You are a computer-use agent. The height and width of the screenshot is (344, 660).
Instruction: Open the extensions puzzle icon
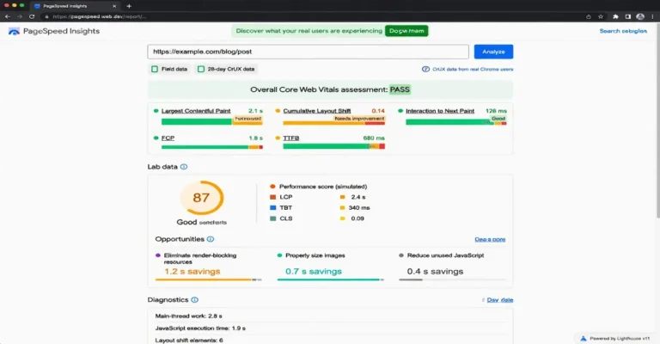(x=615, y=16)
